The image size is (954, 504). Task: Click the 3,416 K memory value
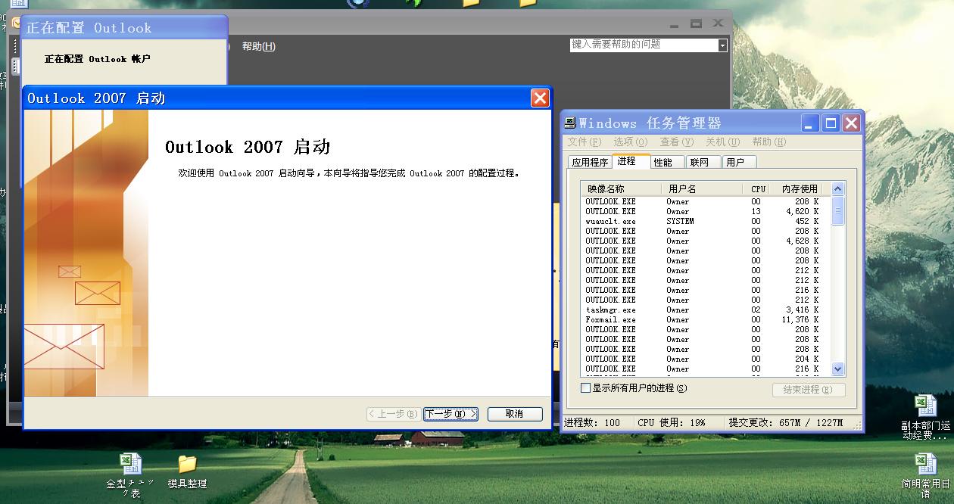(803, 310)
